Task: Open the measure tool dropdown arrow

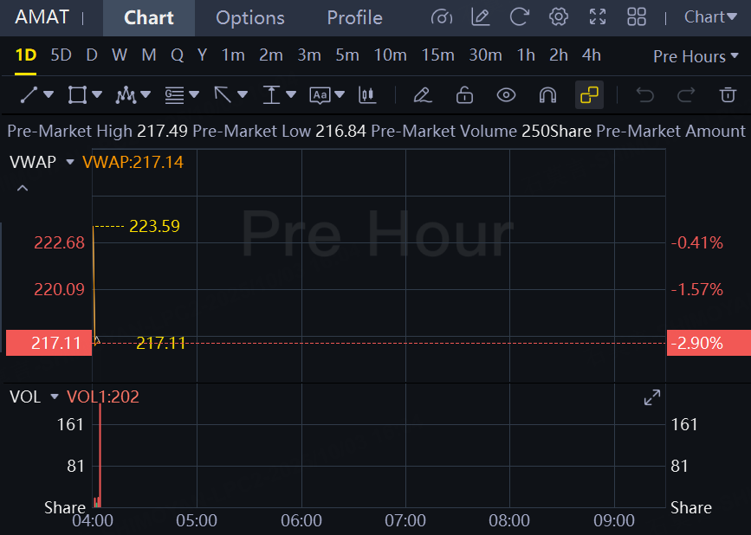Action: tap(291, 94)
